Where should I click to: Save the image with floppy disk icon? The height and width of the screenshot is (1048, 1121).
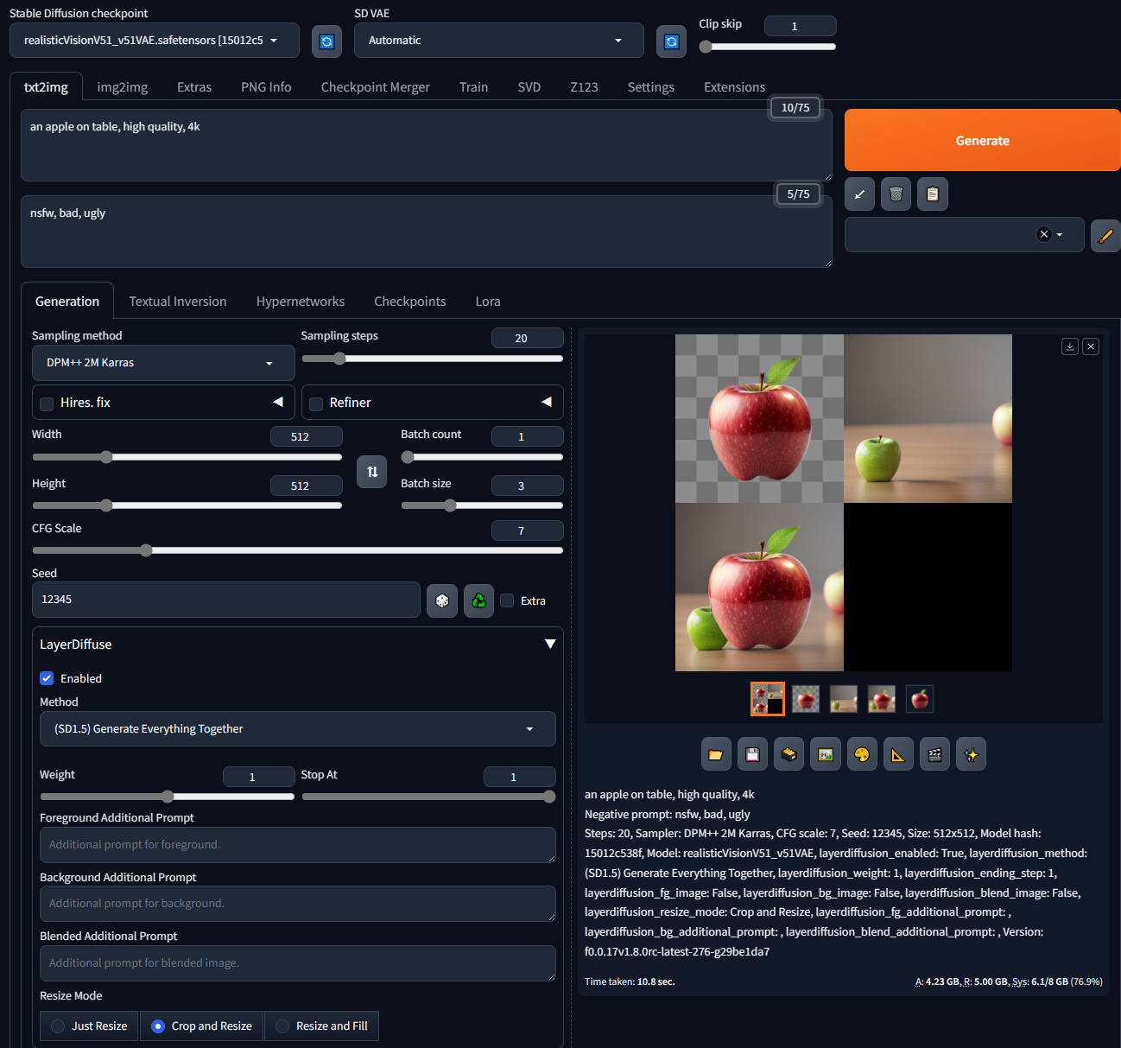pos(752,754)
